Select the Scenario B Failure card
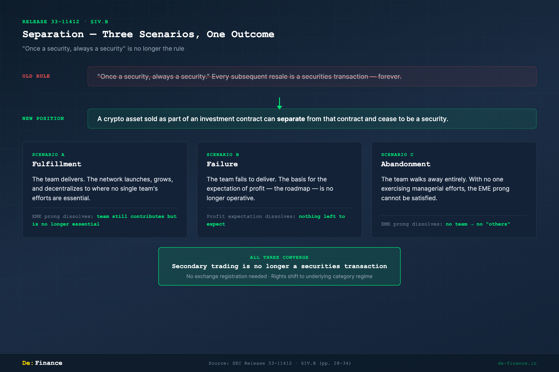Viewport: 559px width, 372px height. click(279, 190)
